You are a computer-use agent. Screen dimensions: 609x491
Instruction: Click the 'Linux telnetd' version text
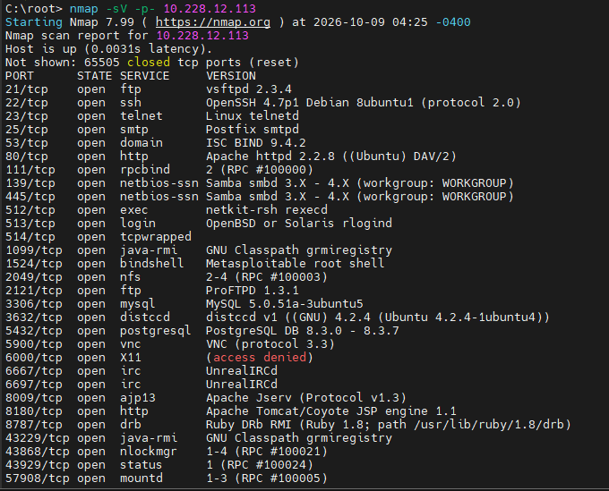(253, 116)
